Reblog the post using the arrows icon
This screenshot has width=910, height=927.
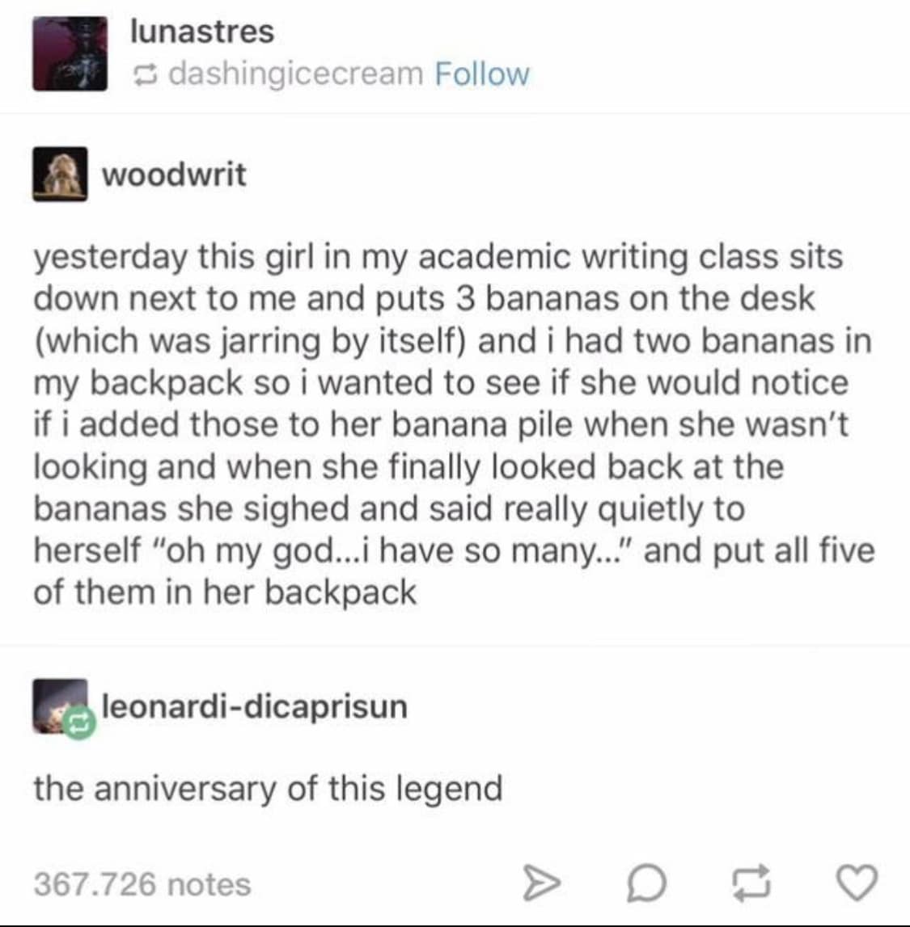(x=752, y=883)
